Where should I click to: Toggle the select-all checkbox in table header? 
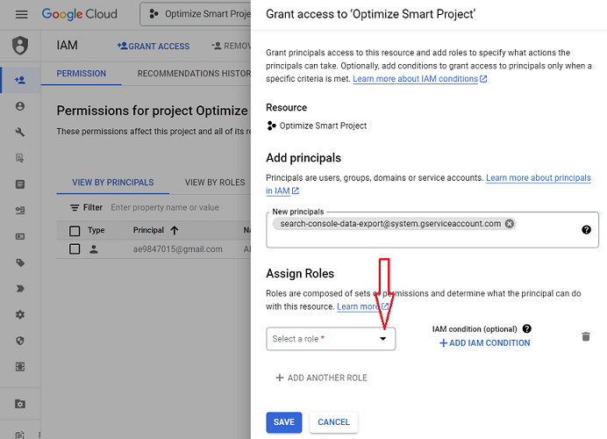[x=75, y=231]
